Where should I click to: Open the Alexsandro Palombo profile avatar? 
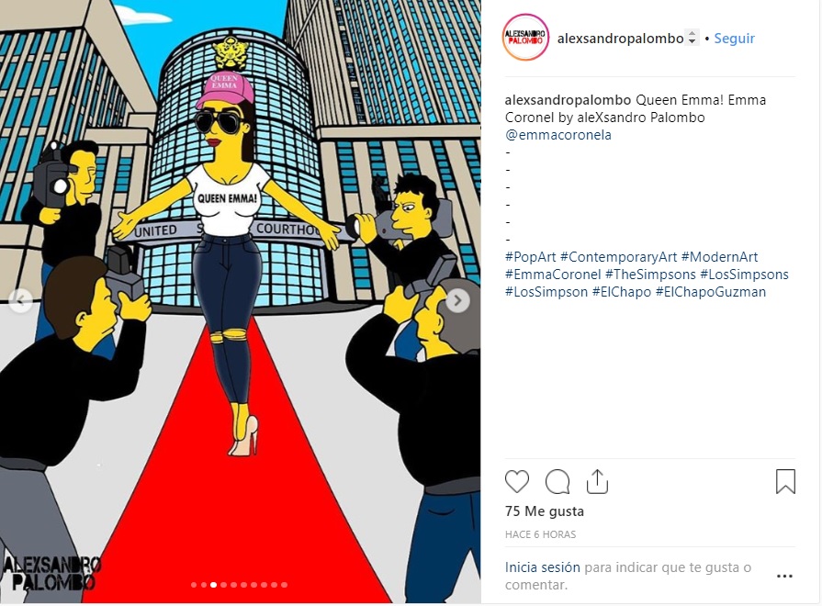pyautogui.click(x=525, y=38)
